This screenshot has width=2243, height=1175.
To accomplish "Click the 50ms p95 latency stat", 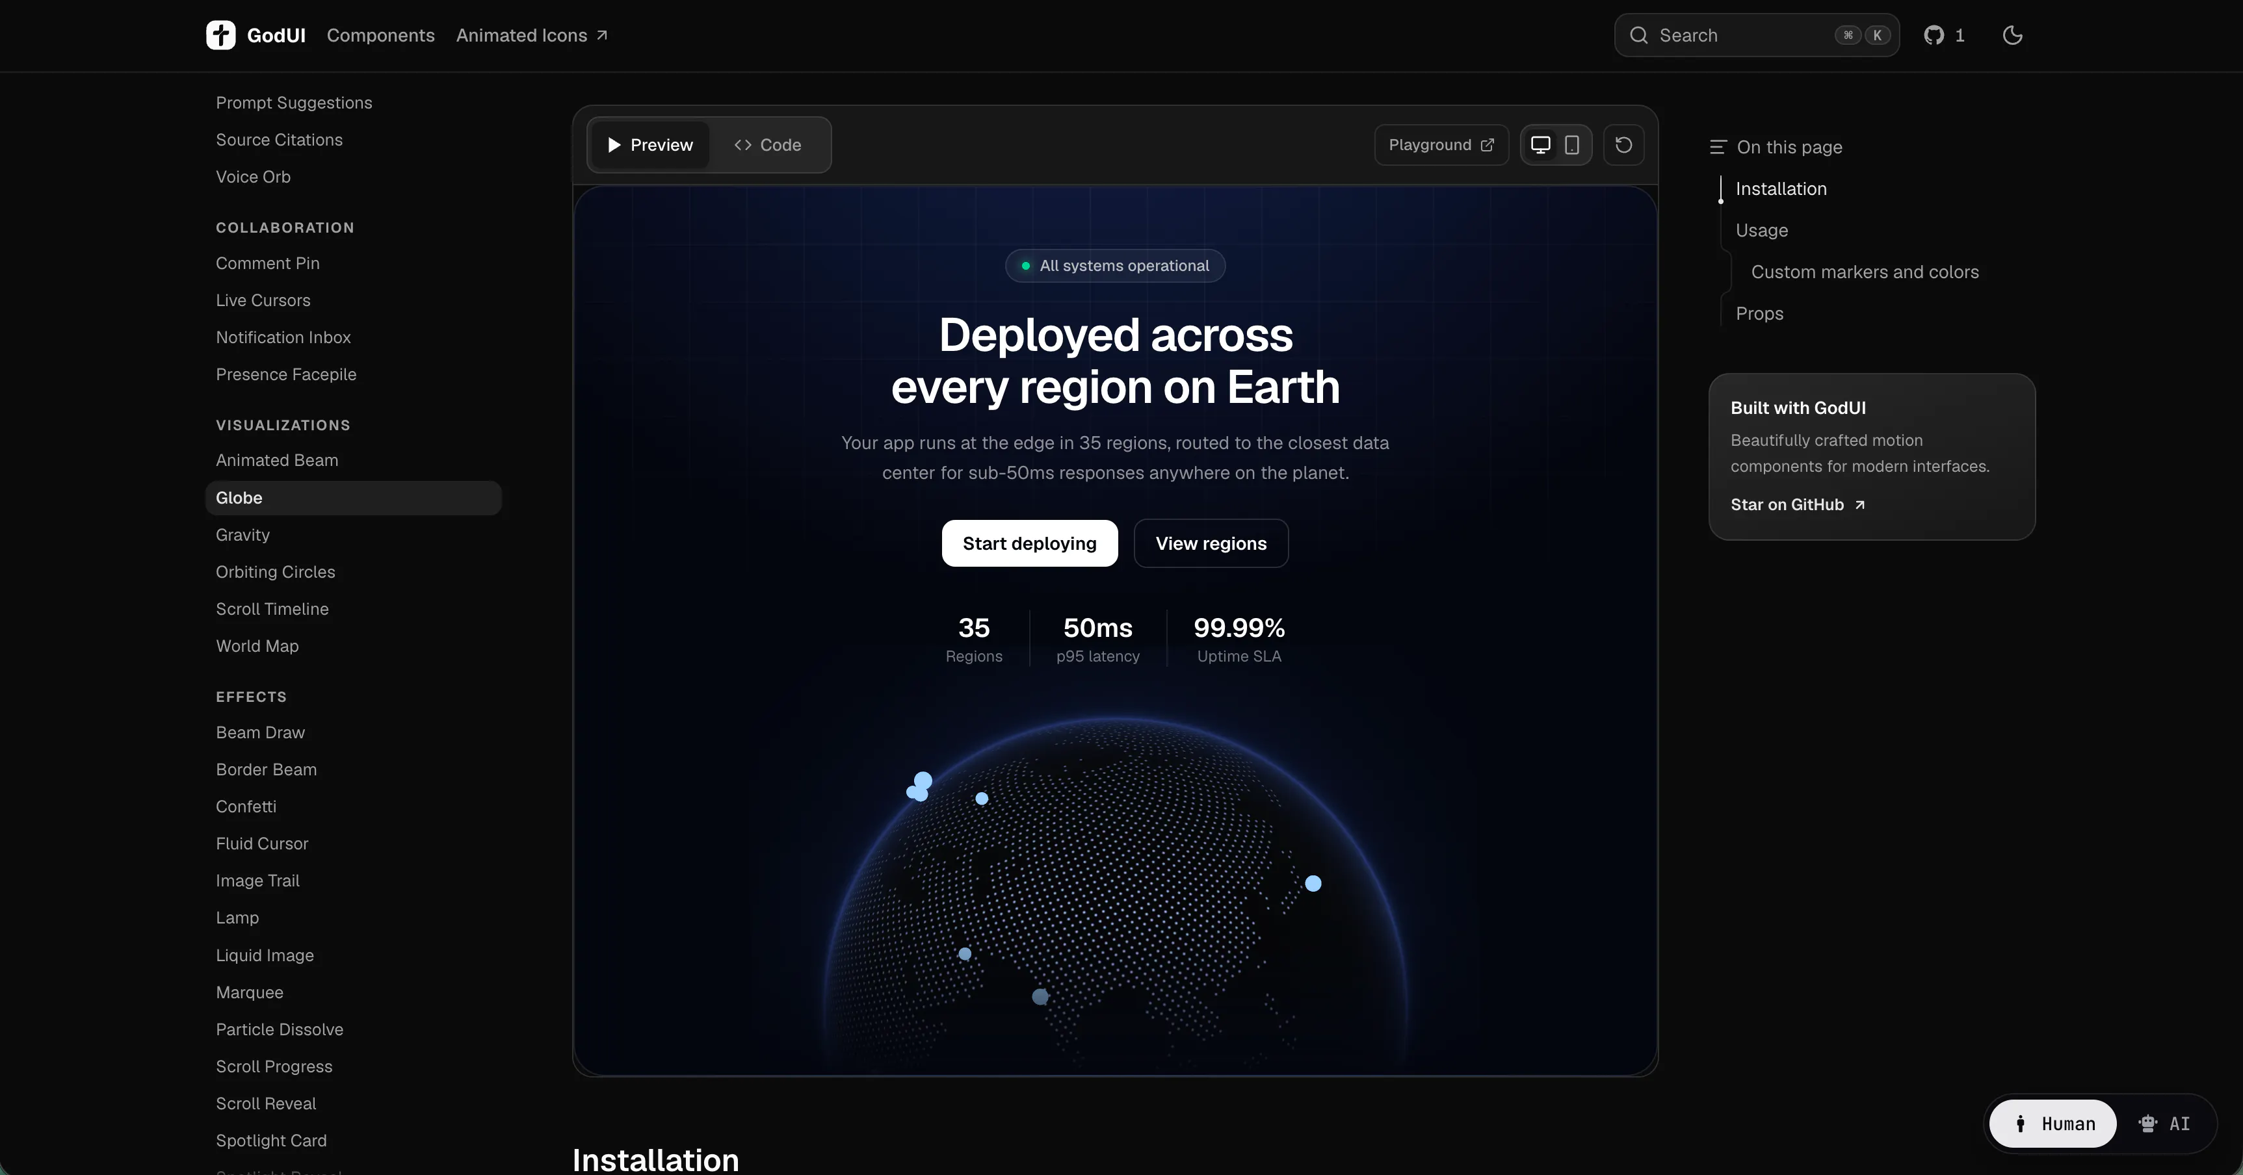I will click(x=1097, y=639).
